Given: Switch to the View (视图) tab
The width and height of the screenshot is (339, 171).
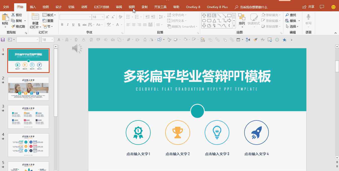Looking at the screenshot, I should coord(132,7).
